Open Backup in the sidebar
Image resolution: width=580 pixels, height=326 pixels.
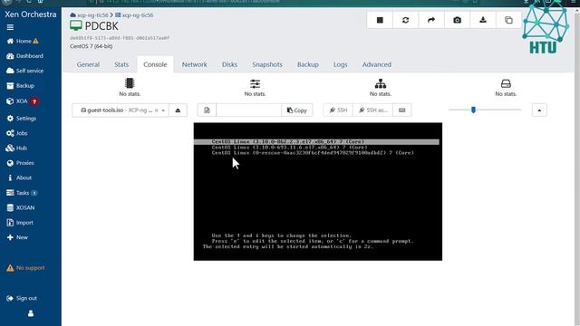pos(20,86)
